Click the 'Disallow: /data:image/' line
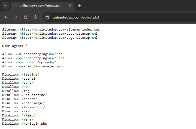196x129 pixels. click(x=23, y=103)
